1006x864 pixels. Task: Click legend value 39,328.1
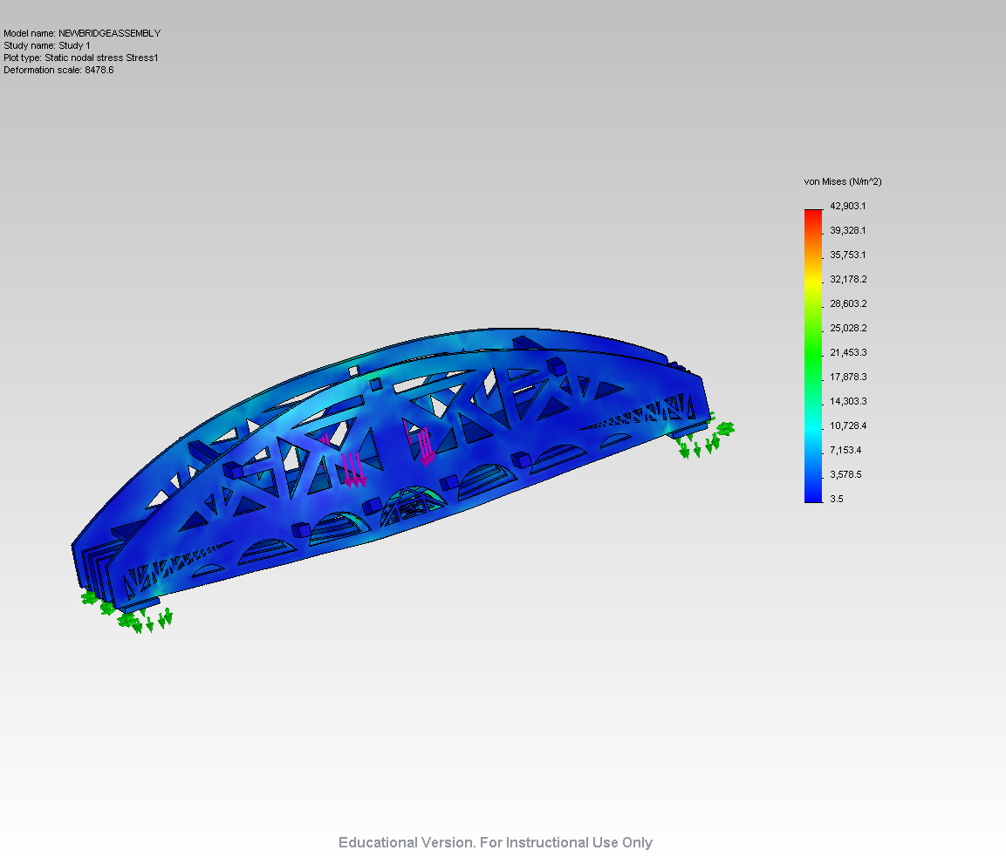coord(847,230)
